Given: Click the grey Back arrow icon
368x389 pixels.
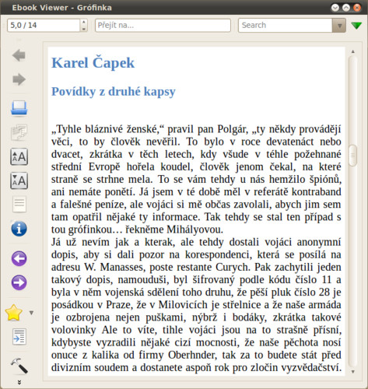Looking at the screenshot, I should (19, 55).
